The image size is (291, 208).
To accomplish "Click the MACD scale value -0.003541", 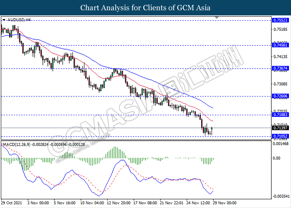I will pyautogui.click(x=281, y=196).
